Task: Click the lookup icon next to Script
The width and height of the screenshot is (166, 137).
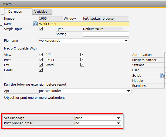Action: coord(162,76)
